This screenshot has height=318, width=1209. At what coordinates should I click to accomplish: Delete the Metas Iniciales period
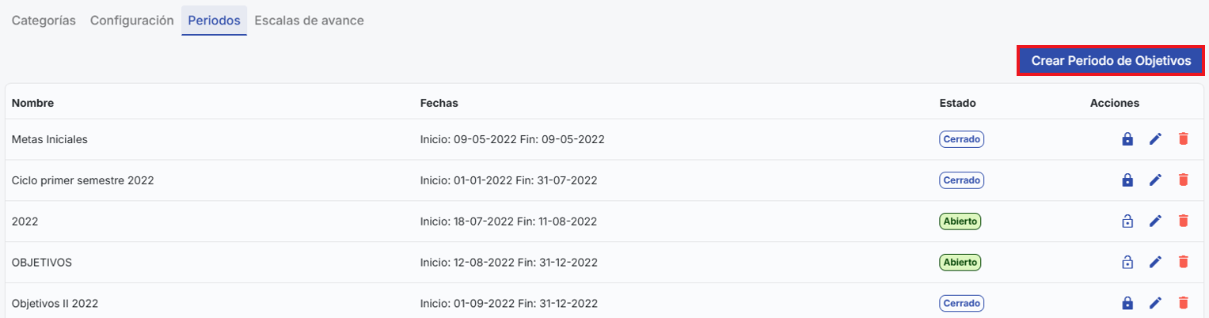click(1183, 139)
